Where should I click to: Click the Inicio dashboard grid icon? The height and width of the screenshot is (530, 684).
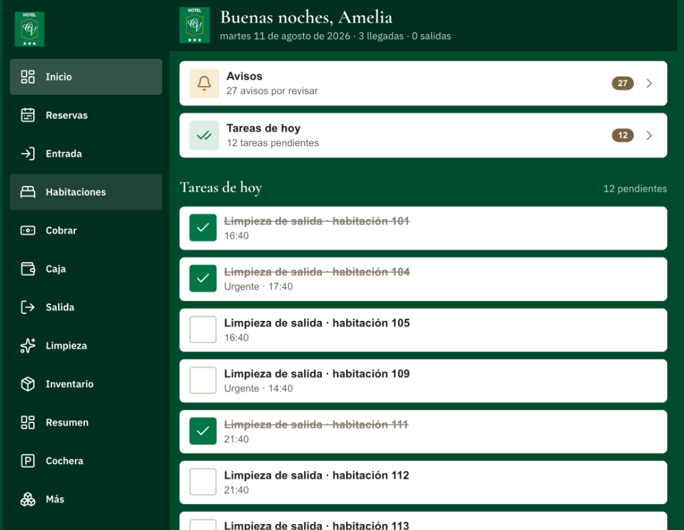[27, 77]
